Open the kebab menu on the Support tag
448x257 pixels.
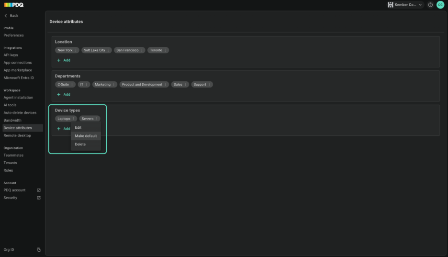pos(209,85)
